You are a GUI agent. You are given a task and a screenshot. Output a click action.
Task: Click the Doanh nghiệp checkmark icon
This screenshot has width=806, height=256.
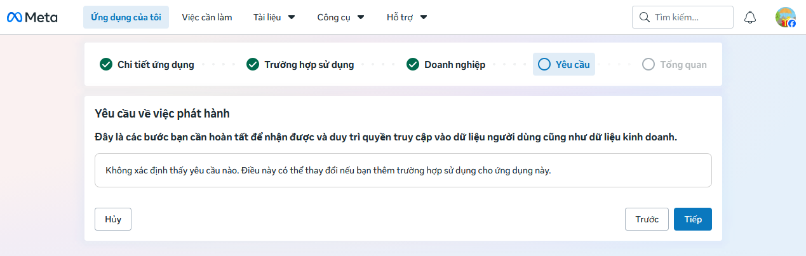coord(413,64)
